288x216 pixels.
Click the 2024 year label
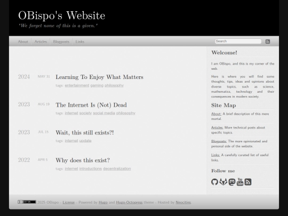click(x=24, y=77)
